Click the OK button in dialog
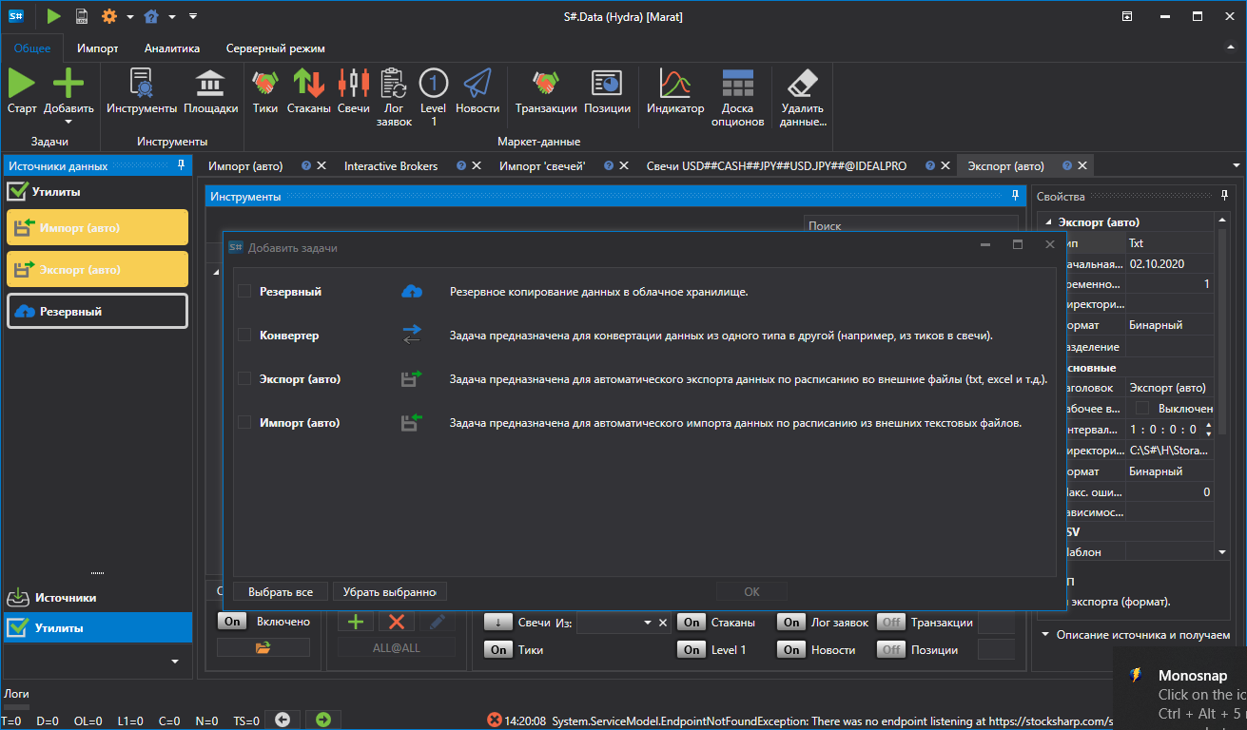The image size is (1247, 730). coord(751,591)
